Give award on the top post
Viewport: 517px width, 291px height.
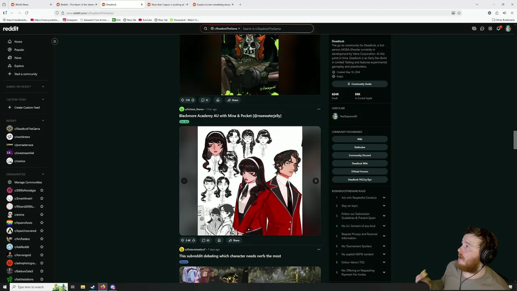[x=218, y=100]
